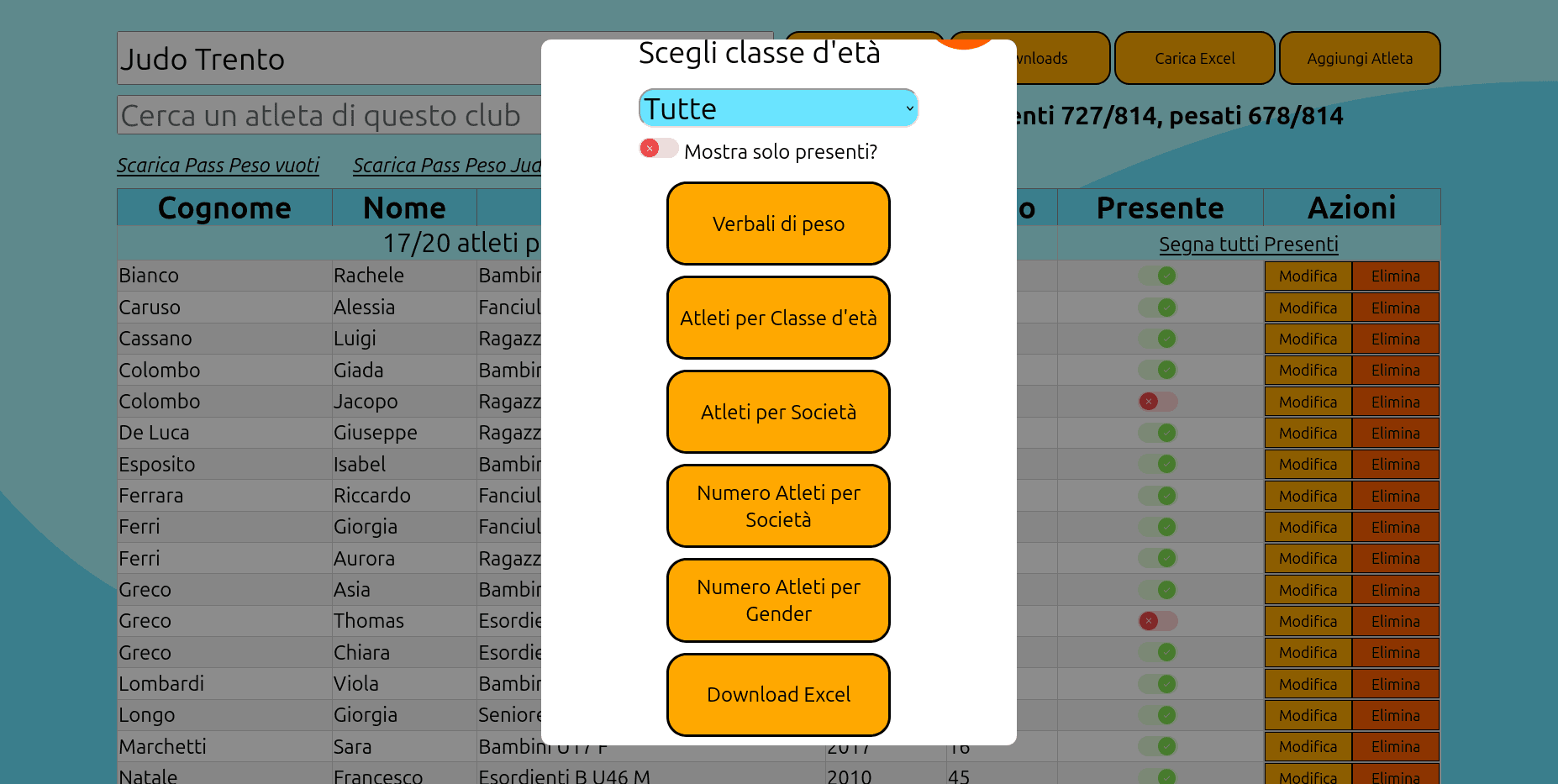Choose Numero Atleti per Società
Viewport: 1558px width, 784px height.
pyautogui.click(x=778, y=507)
